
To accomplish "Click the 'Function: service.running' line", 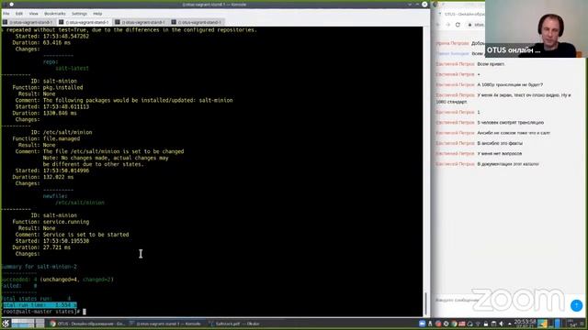I will coord(51,222).
